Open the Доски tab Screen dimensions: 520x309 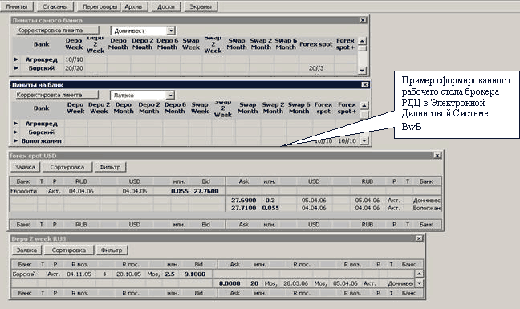(166, 6)
